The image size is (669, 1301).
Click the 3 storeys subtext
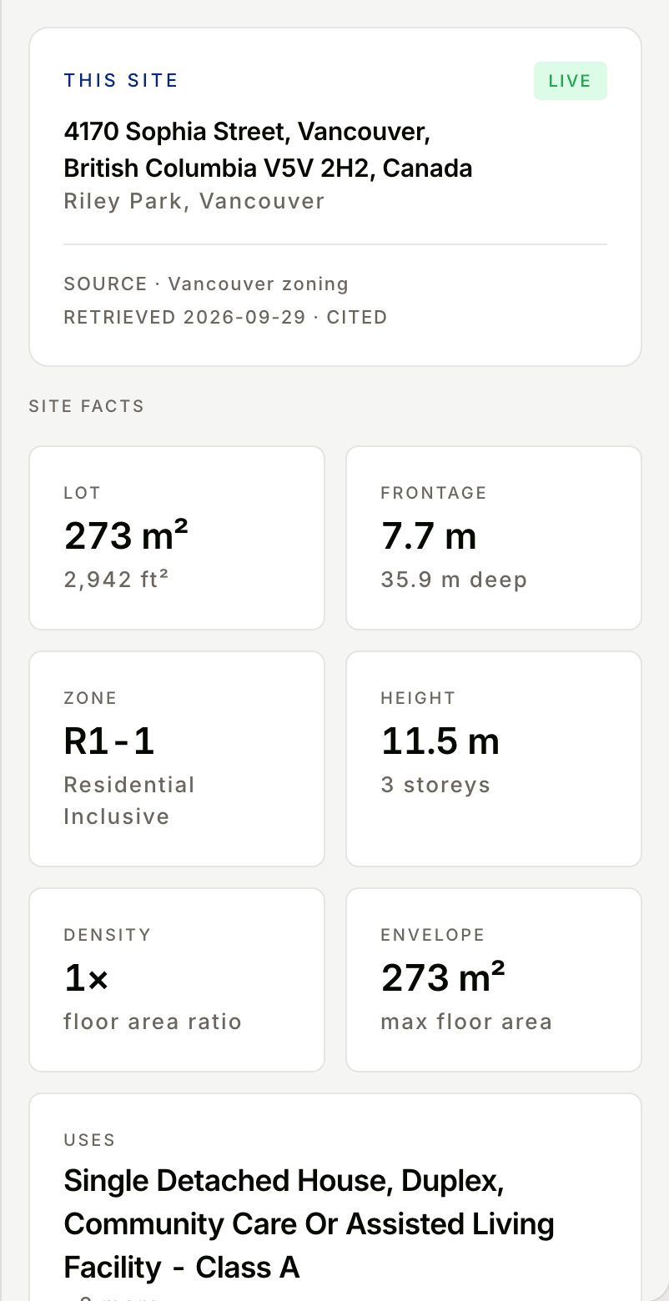(435, 786)
